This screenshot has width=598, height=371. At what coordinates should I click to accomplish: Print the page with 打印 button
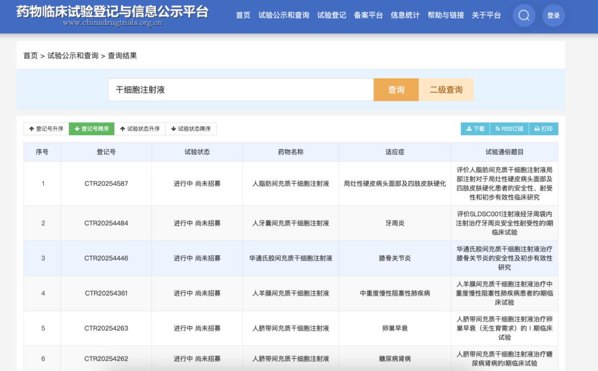(543, 129)
